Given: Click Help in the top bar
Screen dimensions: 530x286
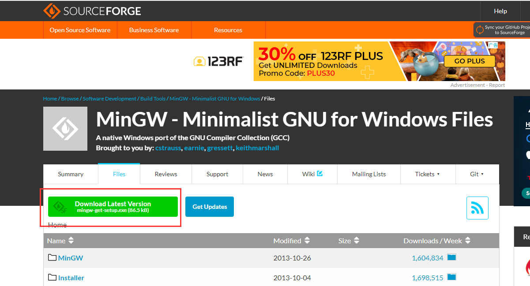Looking at the screenshot, I should (500, 11).
